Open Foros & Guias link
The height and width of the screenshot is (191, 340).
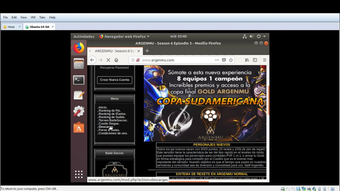pyautogui.click(x=108, y=130)
